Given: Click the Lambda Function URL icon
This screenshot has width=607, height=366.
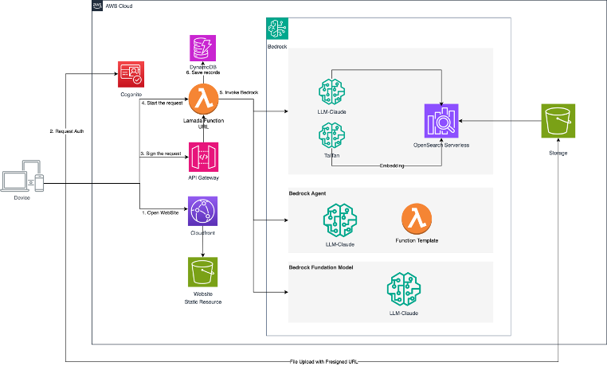Looking at the screenshot, I should click(204, 99).
